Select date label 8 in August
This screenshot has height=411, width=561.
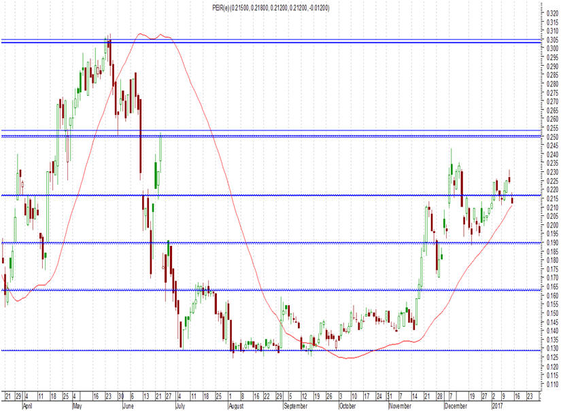tap(242, 396)
